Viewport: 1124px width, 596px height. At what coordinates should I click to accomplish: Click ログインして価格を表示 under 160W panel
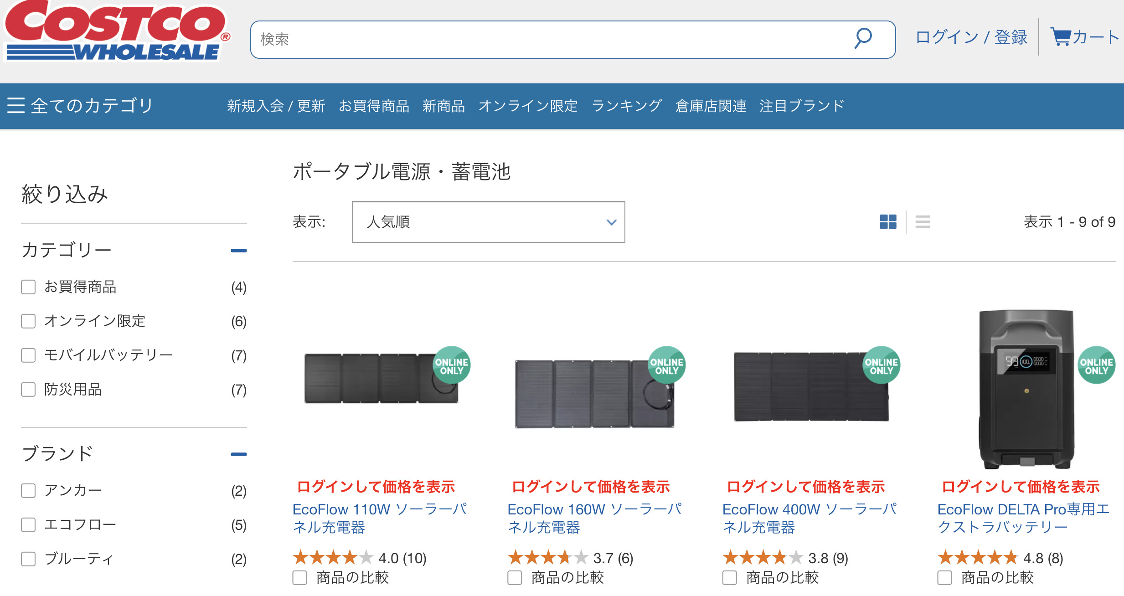[x=591, y=487]
